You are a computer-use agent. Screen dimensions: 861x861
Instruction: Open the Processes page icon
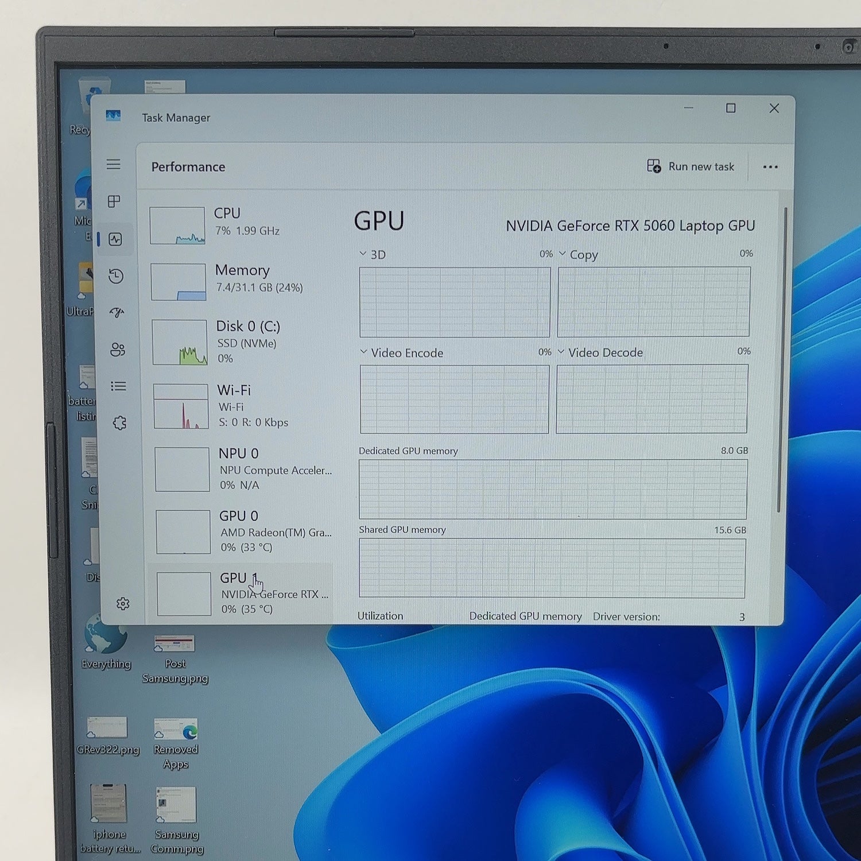[114, 201]
